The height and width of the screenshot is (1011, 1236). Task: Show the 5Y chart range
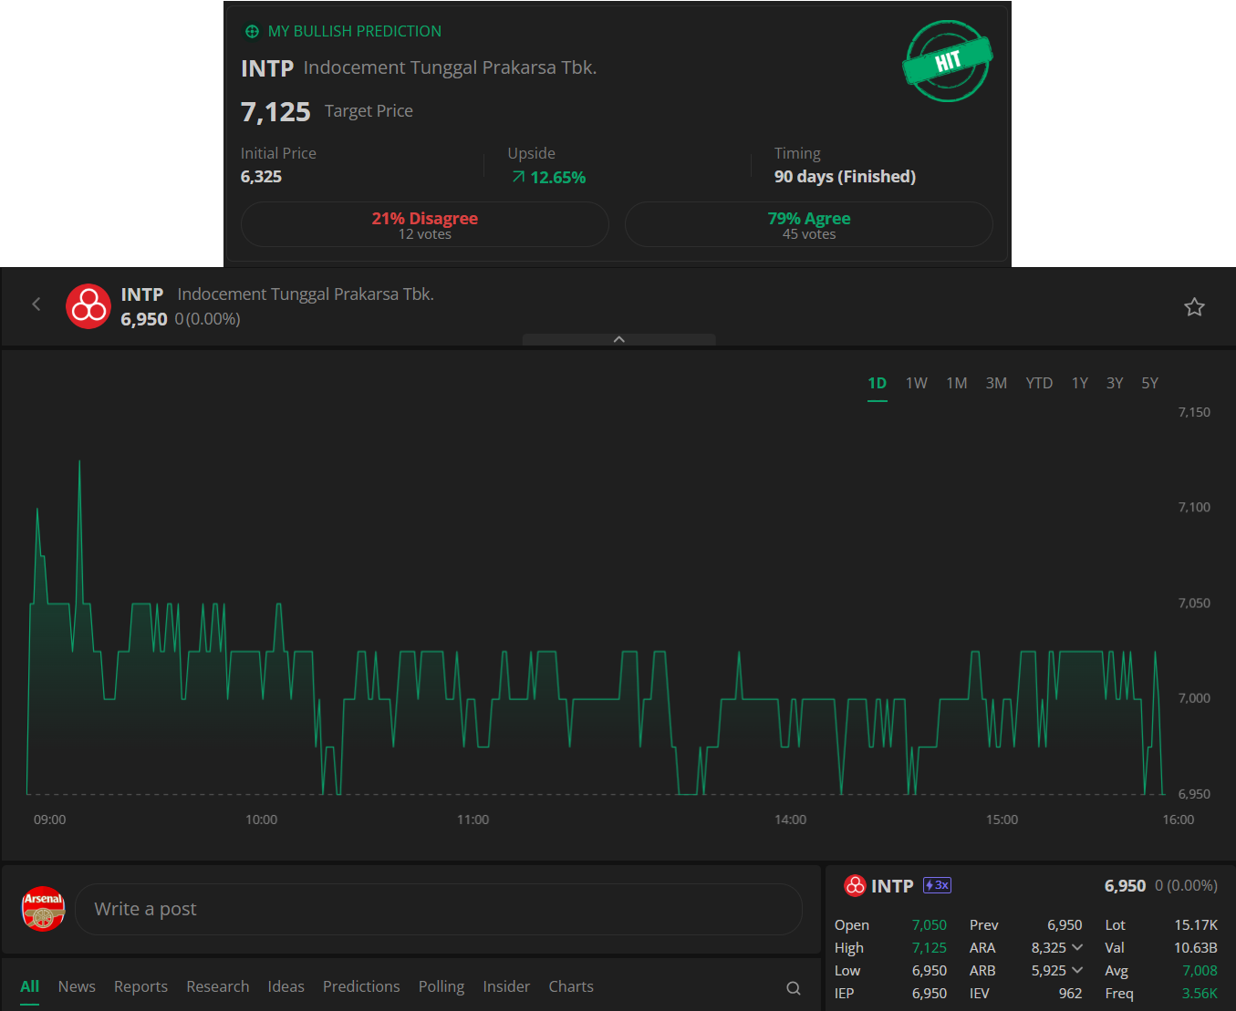[x=1149, y=383]
